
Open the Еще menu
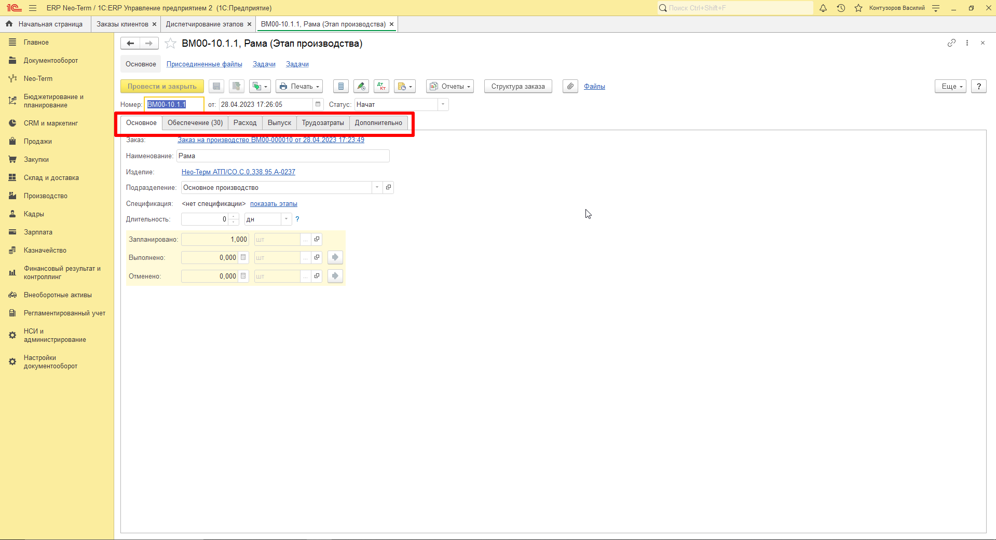tap(951, 87)
